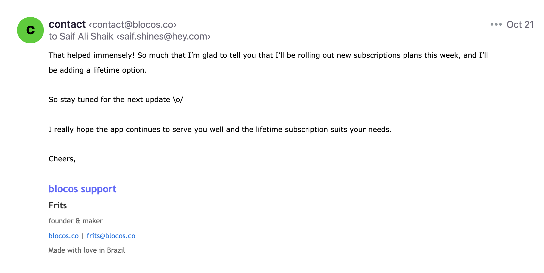
Task: Click the line "be adding a lifetime option."
Action: point(98,70)
